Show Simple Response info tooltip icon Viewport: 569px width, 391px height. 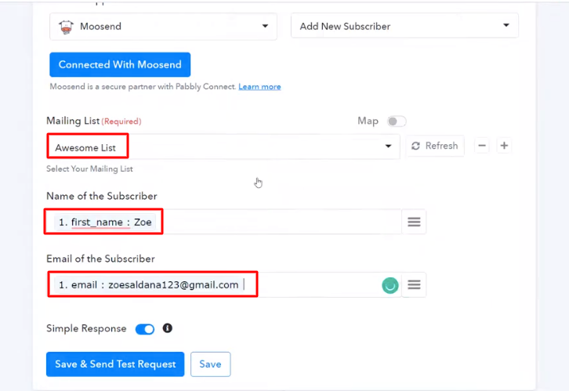(x=167, y=328)
